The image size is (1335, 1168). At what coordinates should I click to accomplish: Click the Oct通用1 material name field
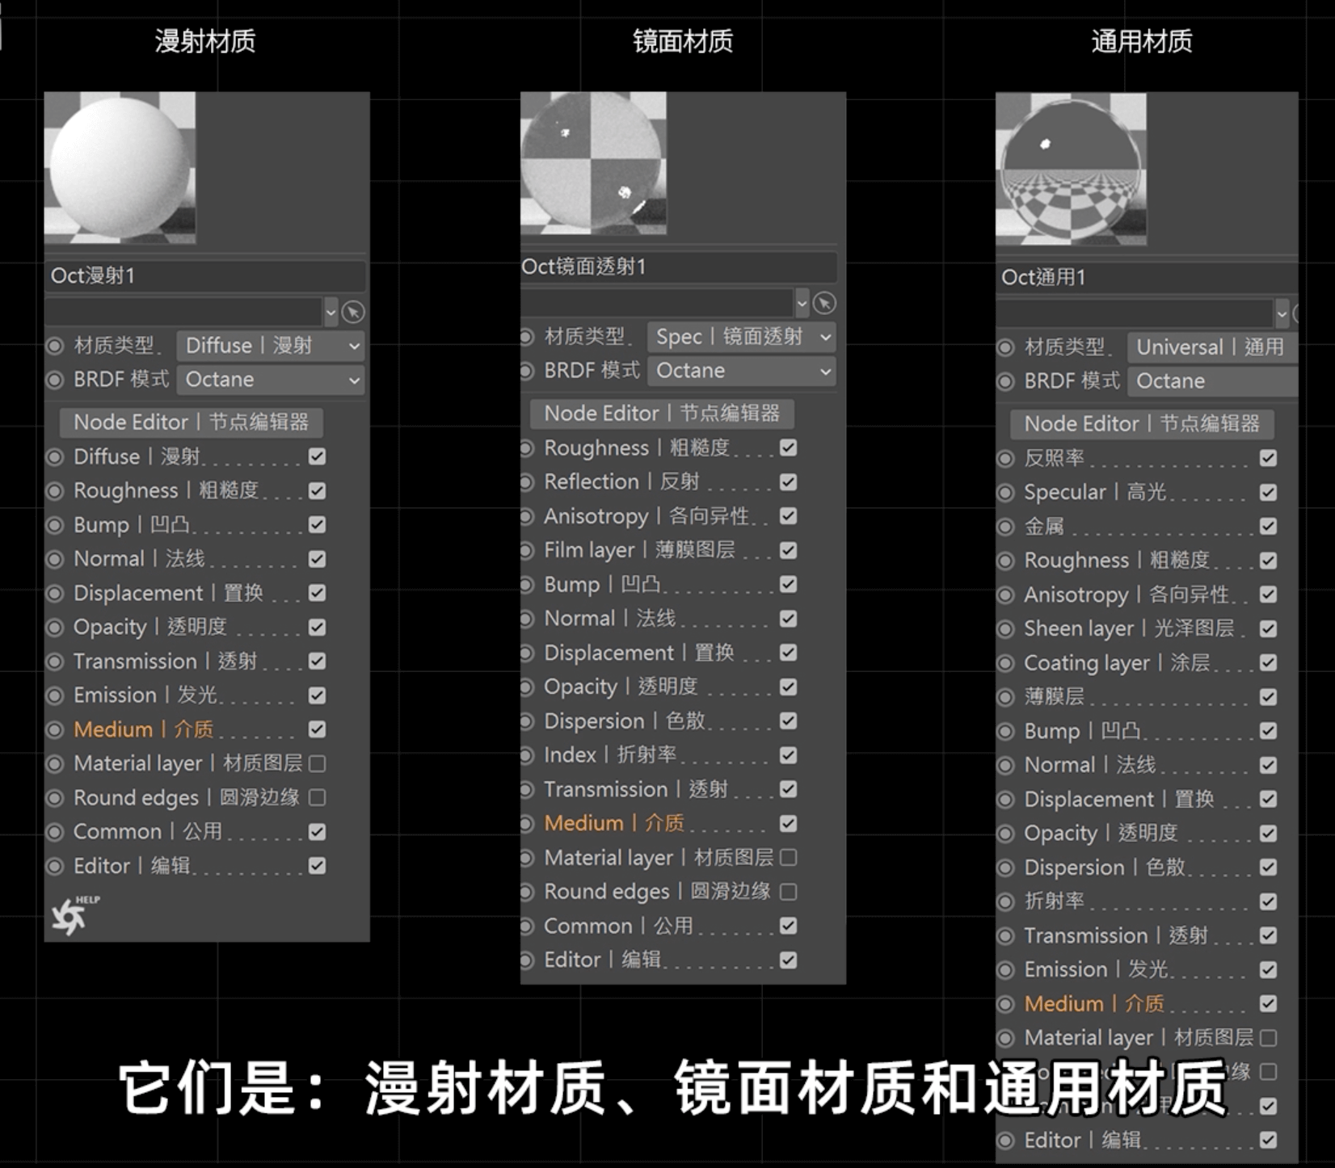pos(1147,277)
